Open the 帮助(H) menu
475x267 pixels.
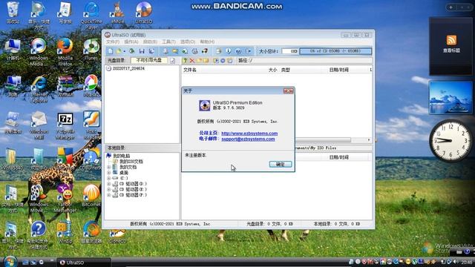coord(207,42)
